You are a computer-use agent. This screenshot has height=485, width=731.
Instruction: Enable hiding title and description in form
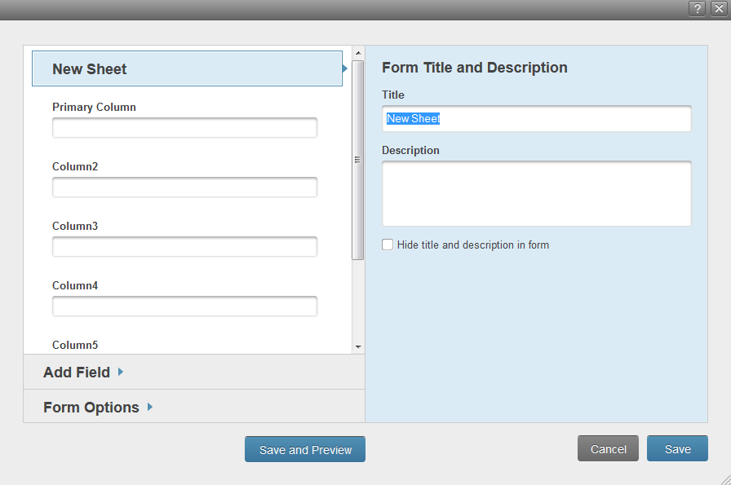[387, 244]
